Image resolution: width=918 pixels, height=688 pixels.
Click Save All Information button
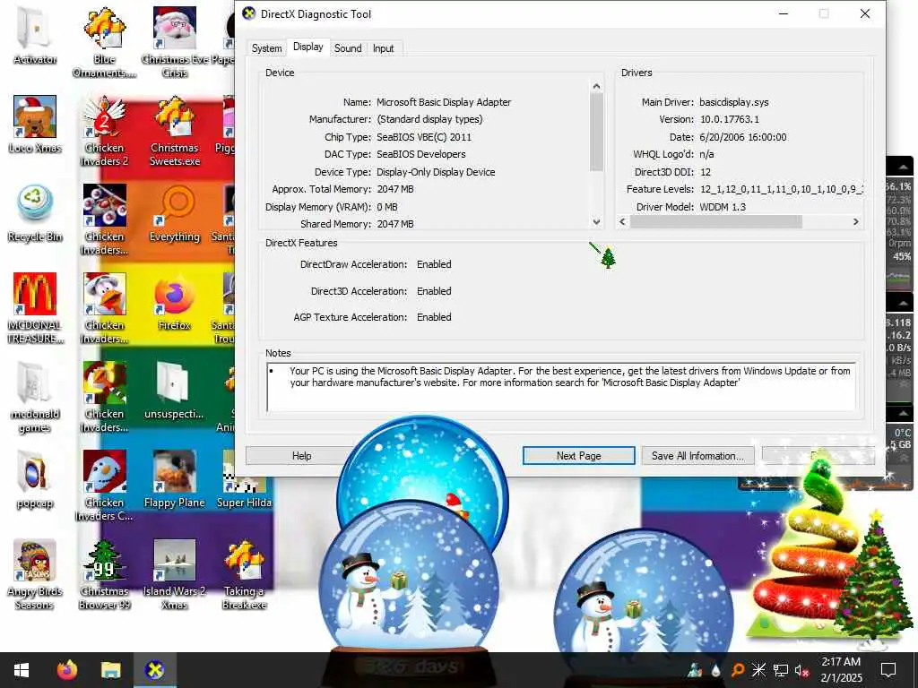point(697,456)
